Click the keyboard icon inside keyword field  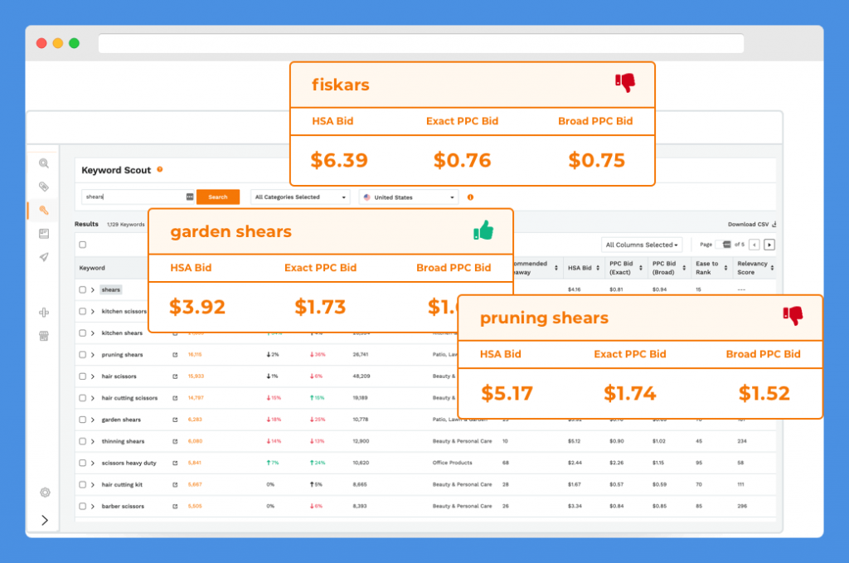point(190,197)
